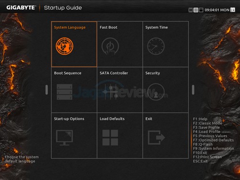Image resolution: width=240 pixels, height=180 pixels.
Task: Switch to the first view-mode icon in header
Action: pos(191,10)
